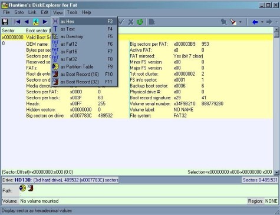Screen dimensions: 280x215
Task: Click the 'Sectors 0-489,531' status field
Action: (260, 180)
